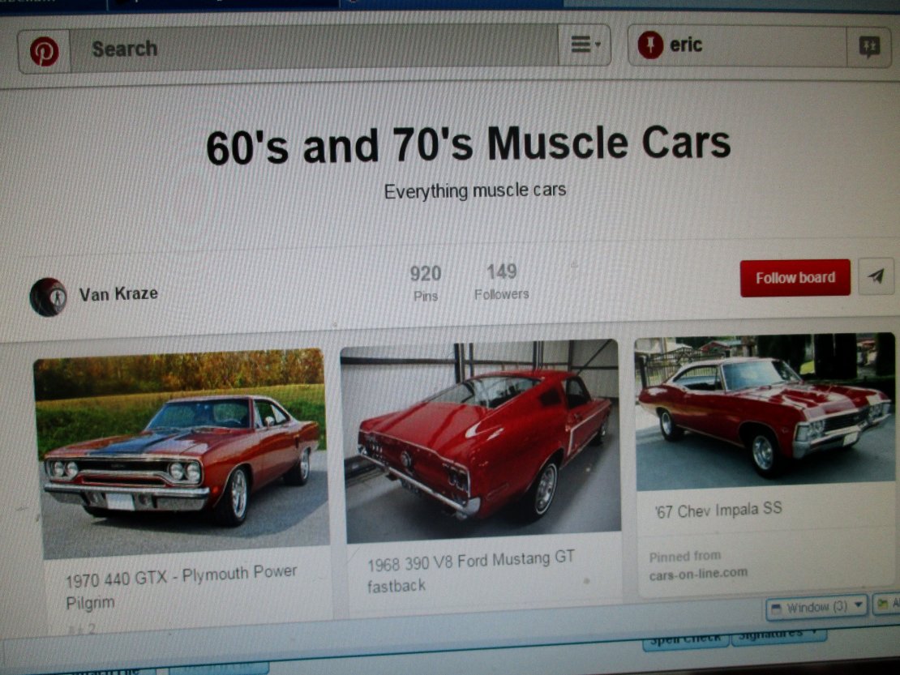Click the red pin icon beside eric

(649, 45)
